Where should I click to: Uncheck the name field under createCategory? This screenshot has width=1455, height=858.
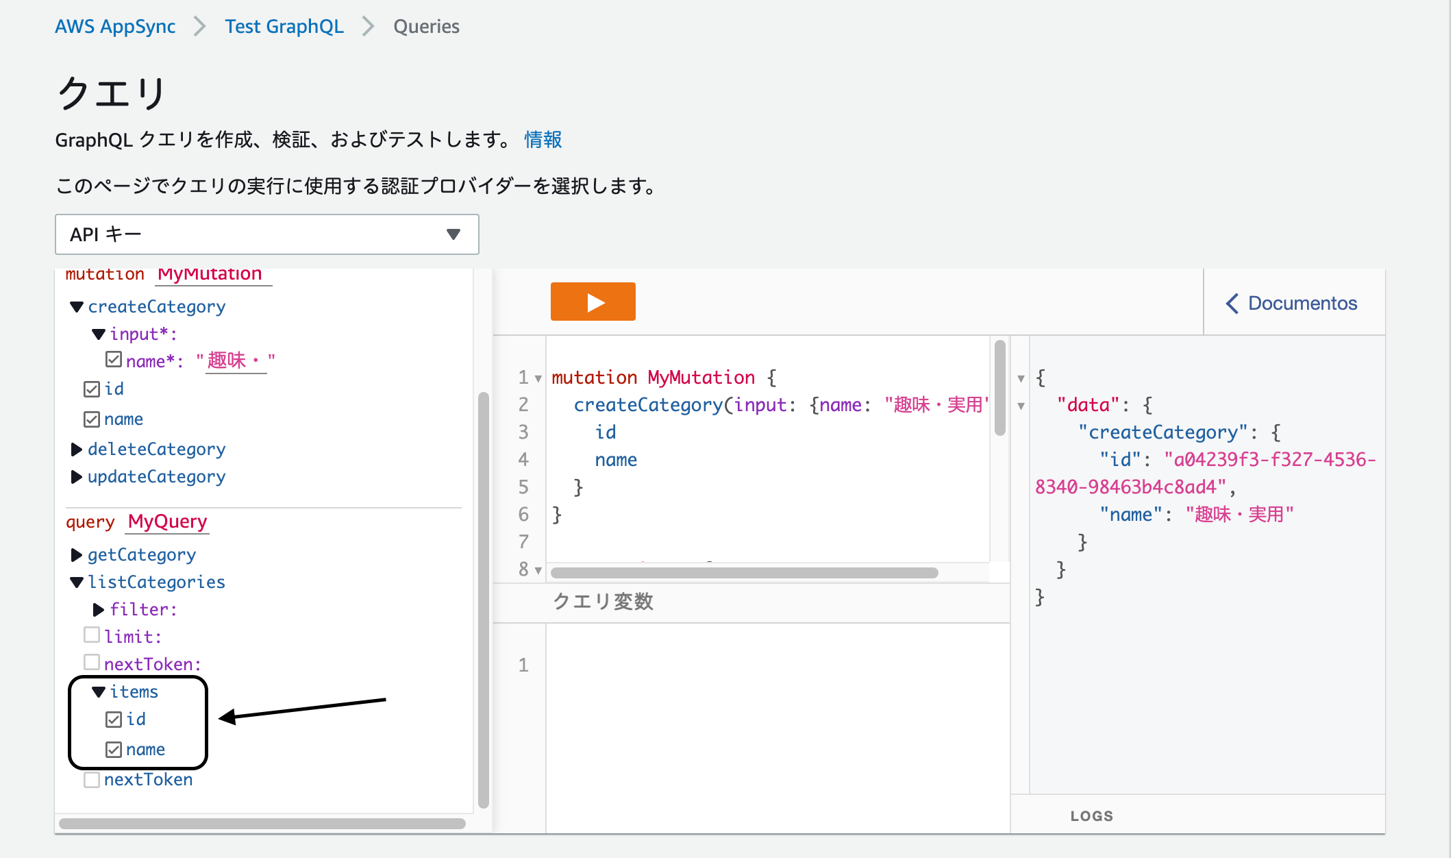coord(92,419)
